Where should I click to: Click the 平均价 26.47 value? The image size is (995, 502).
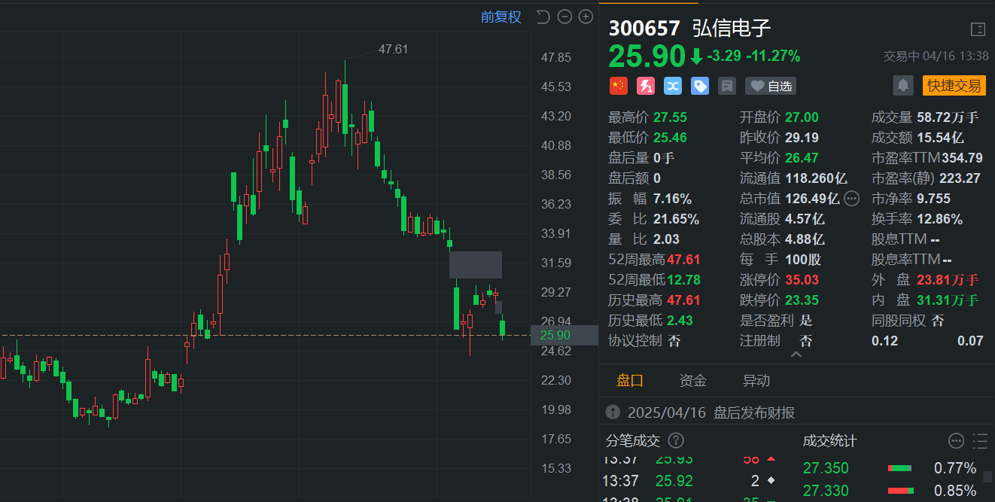pos(802,158)
